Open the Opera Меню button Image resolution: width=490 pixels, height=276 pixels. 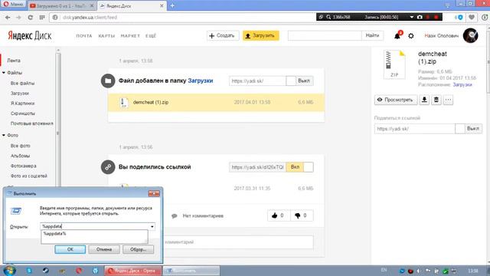pyautogui.click(x=13, y=5)
